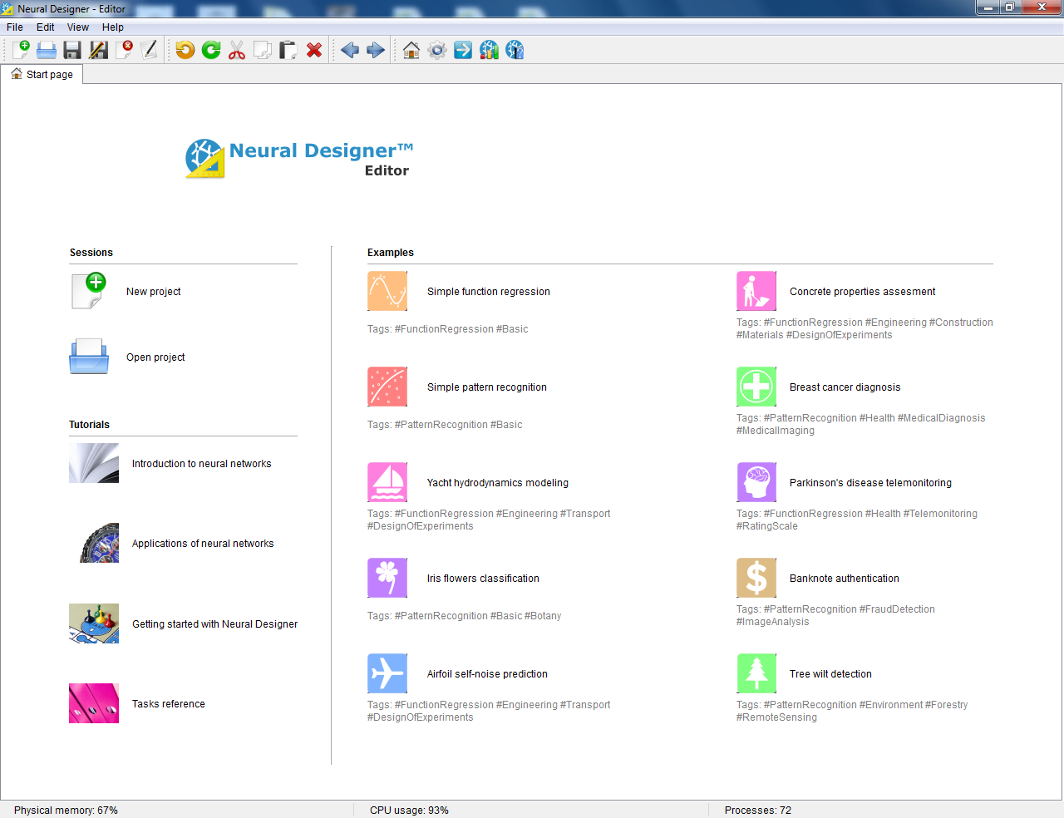Screen dimensions: 1064x818
Task: Click the Save floppy disk toolbar icon
Action: tap(72, 50)
